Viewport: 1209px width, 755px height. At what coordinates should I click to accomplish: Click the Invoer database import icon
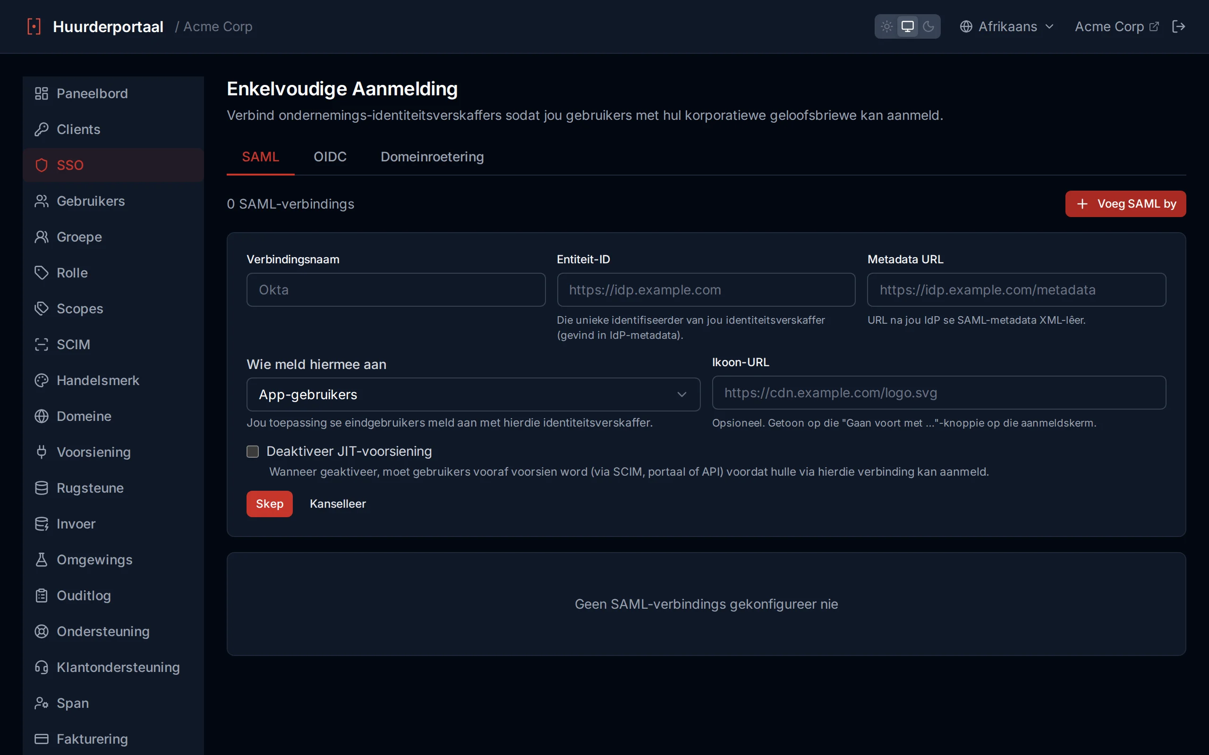coord(42,524)
